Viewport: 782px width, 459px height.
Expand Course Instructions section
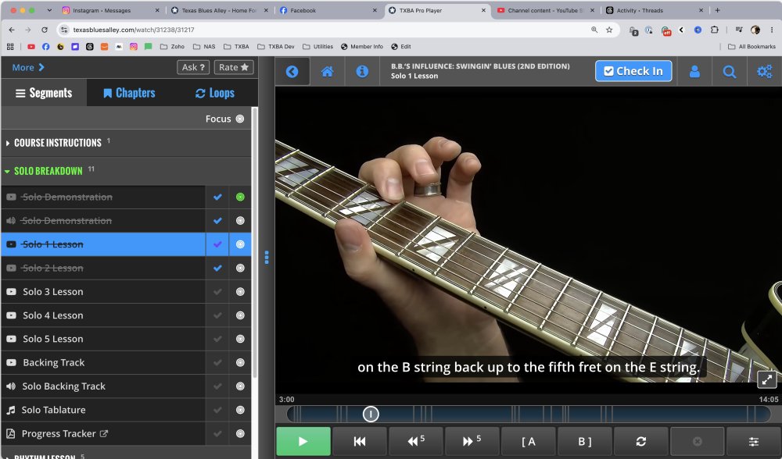point(126,143)
